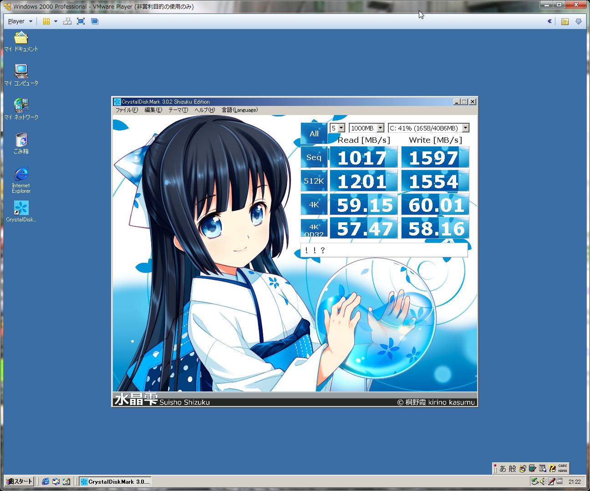
Task: Pause the virtual machine with yellow pause icon
Action: [46, 21]
